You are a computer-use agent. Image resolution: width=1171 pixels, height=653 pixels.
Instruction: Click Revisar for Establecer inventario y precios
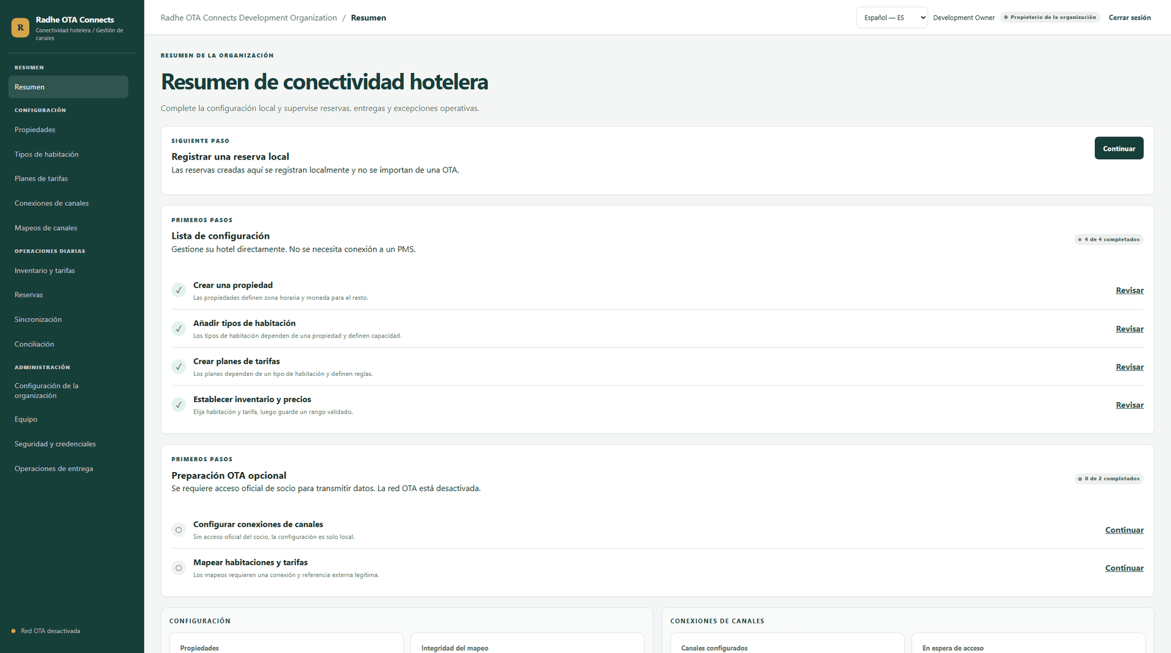[1130, 405]
